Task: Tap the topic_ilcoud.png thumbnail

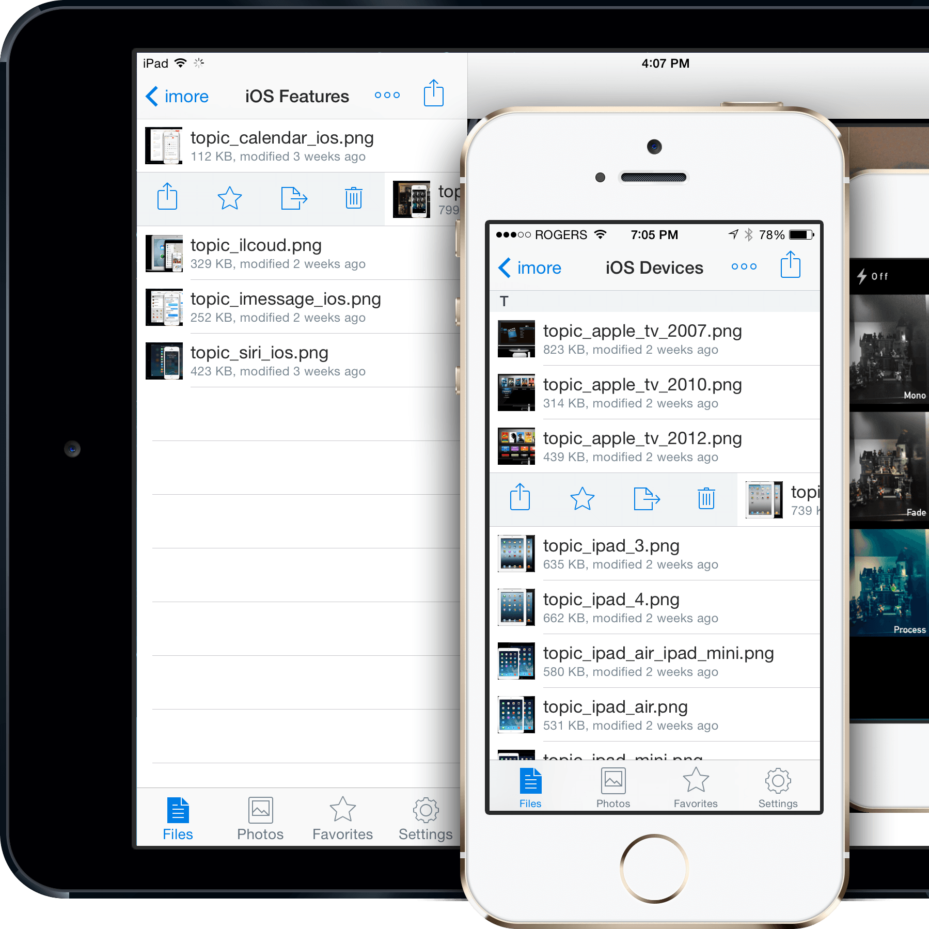Action: pos(164,253)
